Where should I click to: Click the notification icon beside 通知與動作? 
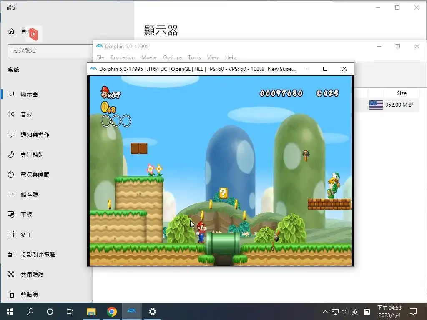(x=11, y=134)
